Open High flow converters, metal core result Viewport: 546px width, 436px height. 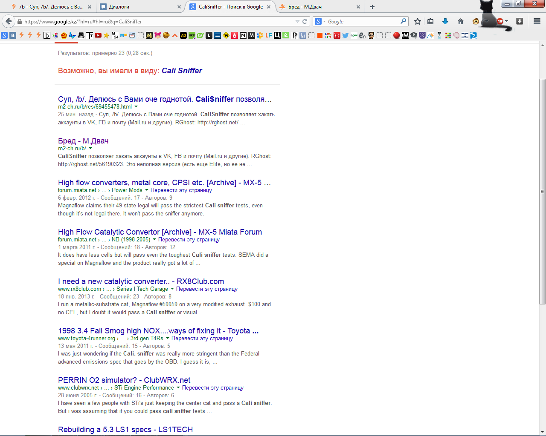164,183
